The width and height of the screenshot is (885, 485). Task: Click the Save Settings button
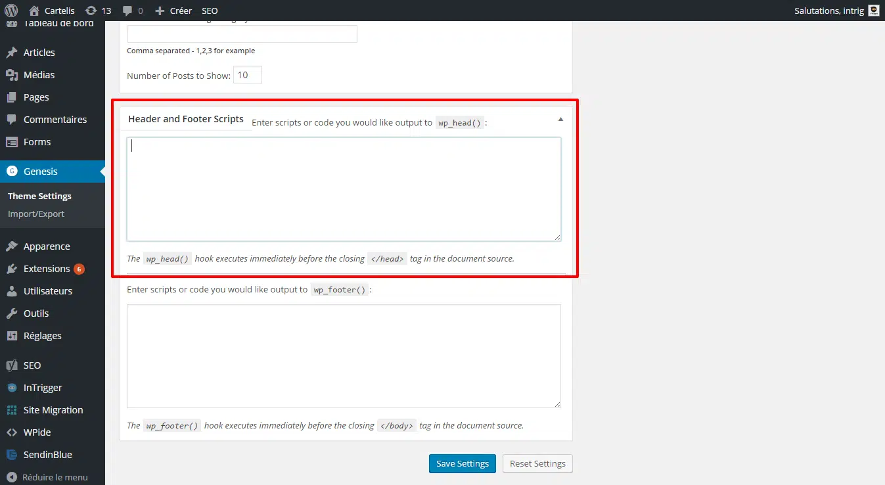pyautogui.click(x=463, y=463)
